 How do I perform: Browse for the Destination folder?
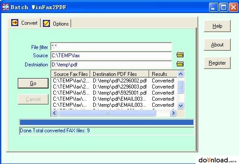(180, 64)
